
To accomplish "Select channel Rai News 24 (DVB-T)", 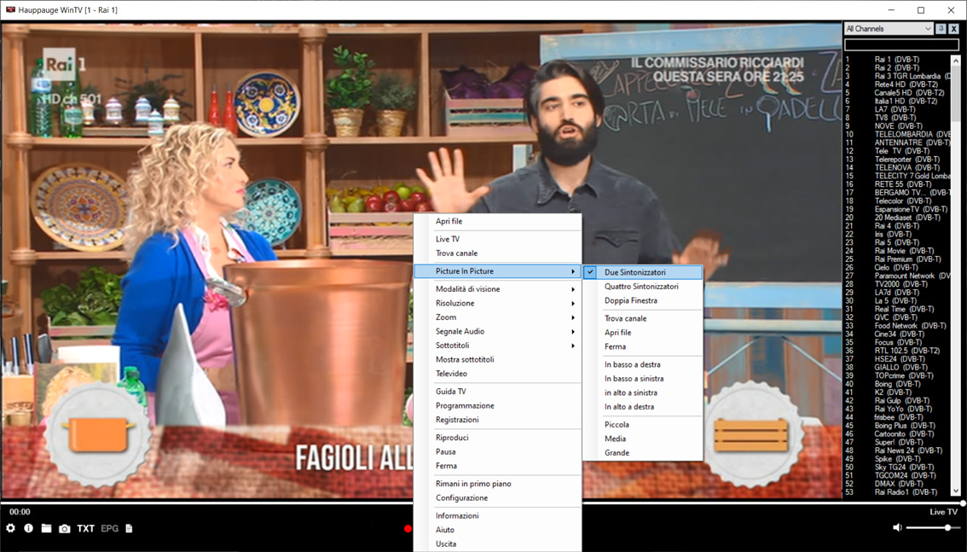I will (x=897, y=450).
